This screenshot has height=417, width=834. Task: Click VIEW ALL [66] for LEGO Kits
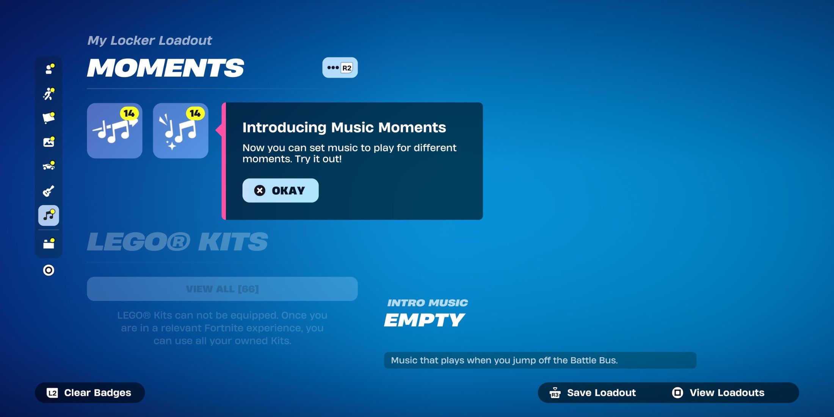(x=222, y=288)
